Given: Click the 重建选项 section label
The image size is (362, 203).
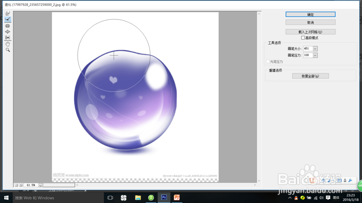Looking at the screenshot, I should pos(275,70).
